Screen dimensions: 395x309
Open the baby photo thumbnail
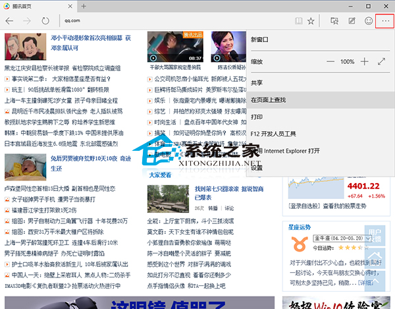click(26, 167)
